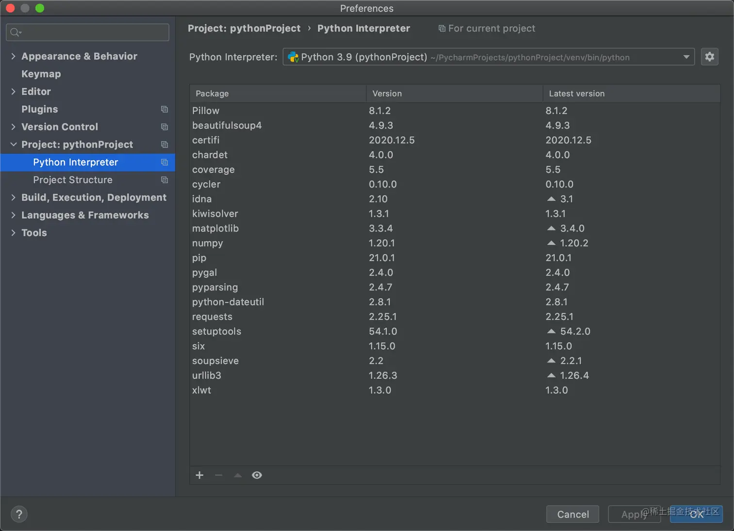Upgrade selected package via the up-arrow icon
Viewport: 734px width, 531px height.
coord(237,475)
